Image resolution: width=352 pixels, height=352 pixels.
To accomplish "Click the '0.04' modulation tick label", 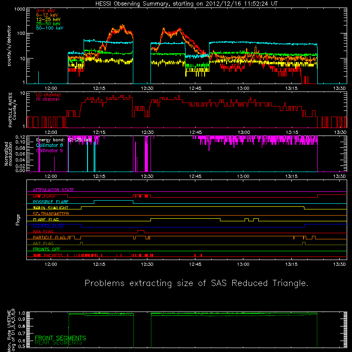I will (20, 160).
